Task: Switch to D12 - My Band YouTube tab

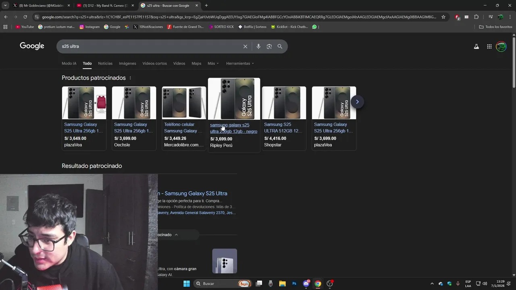Action: [106, 5]
